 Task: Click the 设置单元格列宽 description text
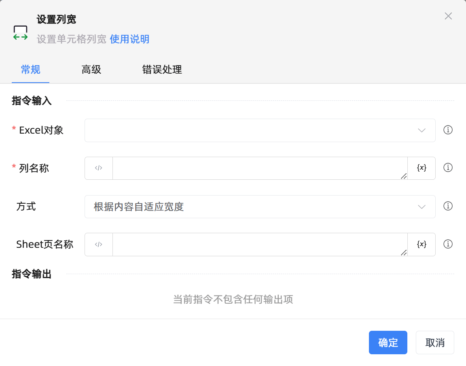pyautogui.click(x=71, y=39)
